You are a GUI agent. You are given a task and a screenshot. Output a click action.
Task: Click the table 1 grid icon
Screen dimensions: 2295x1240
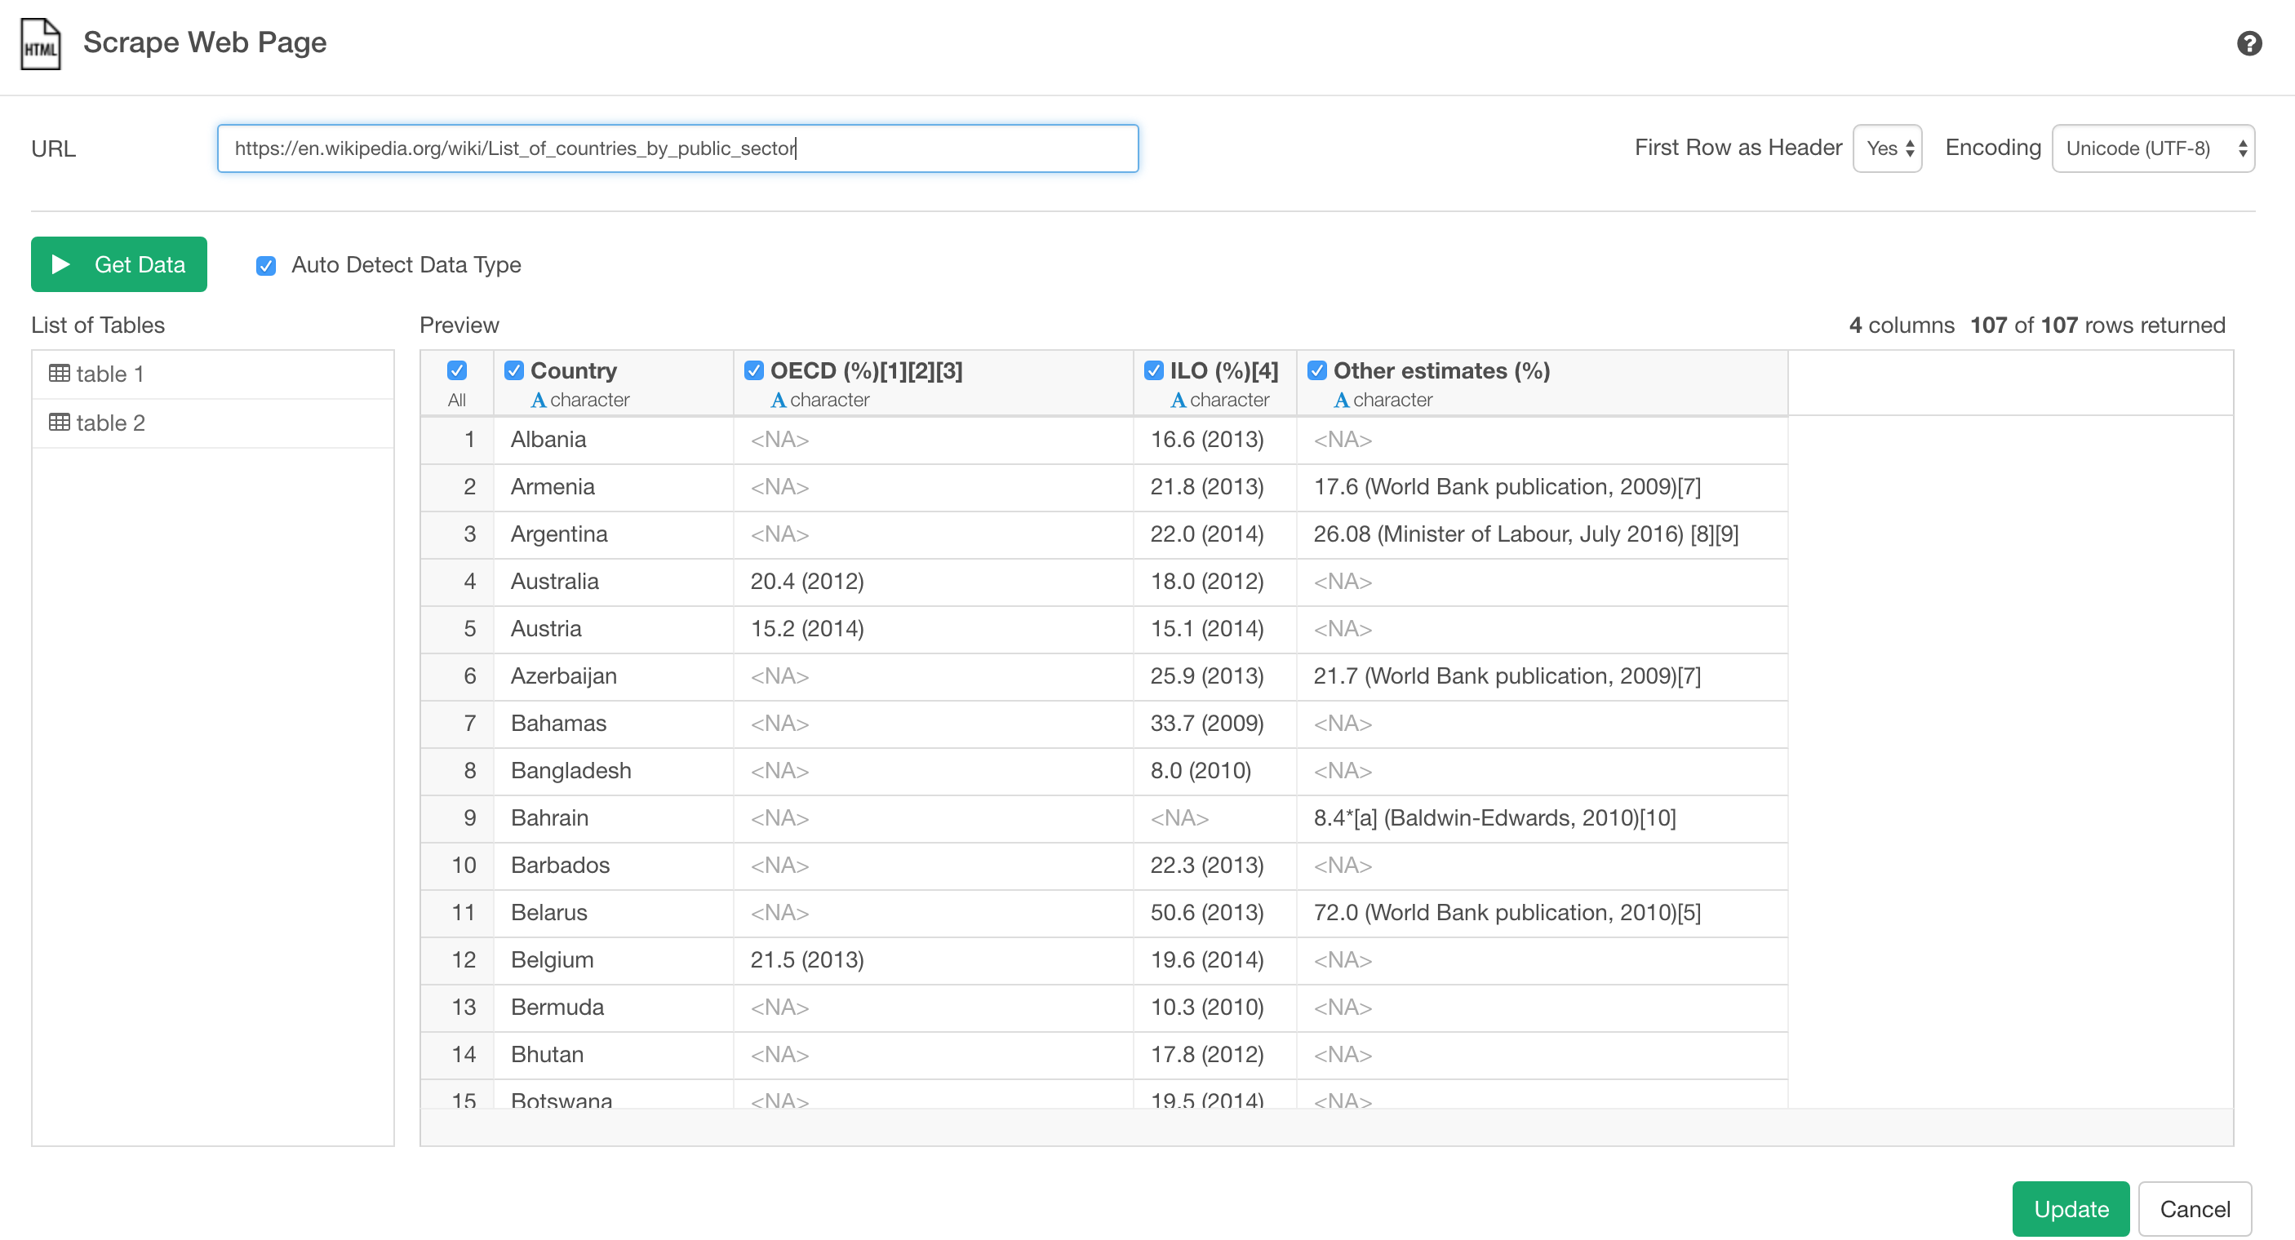pyautogui.click(x=60, y=374)
